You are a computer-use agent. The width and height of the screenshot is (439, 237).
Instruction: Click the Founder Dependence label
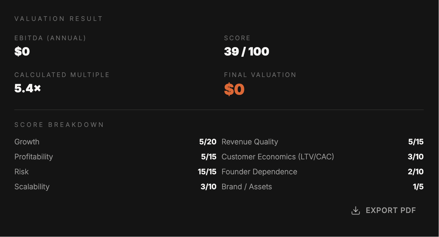tap(259, 172)
